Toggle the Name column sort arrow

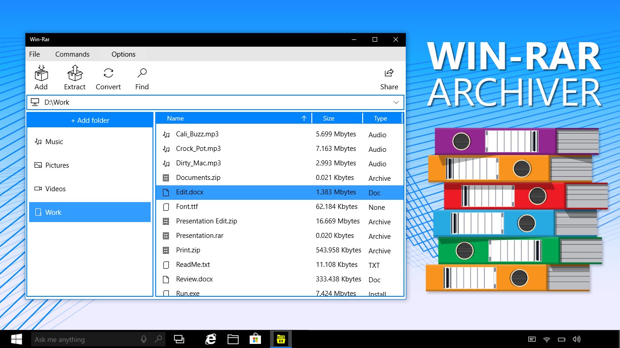[304, 118]
